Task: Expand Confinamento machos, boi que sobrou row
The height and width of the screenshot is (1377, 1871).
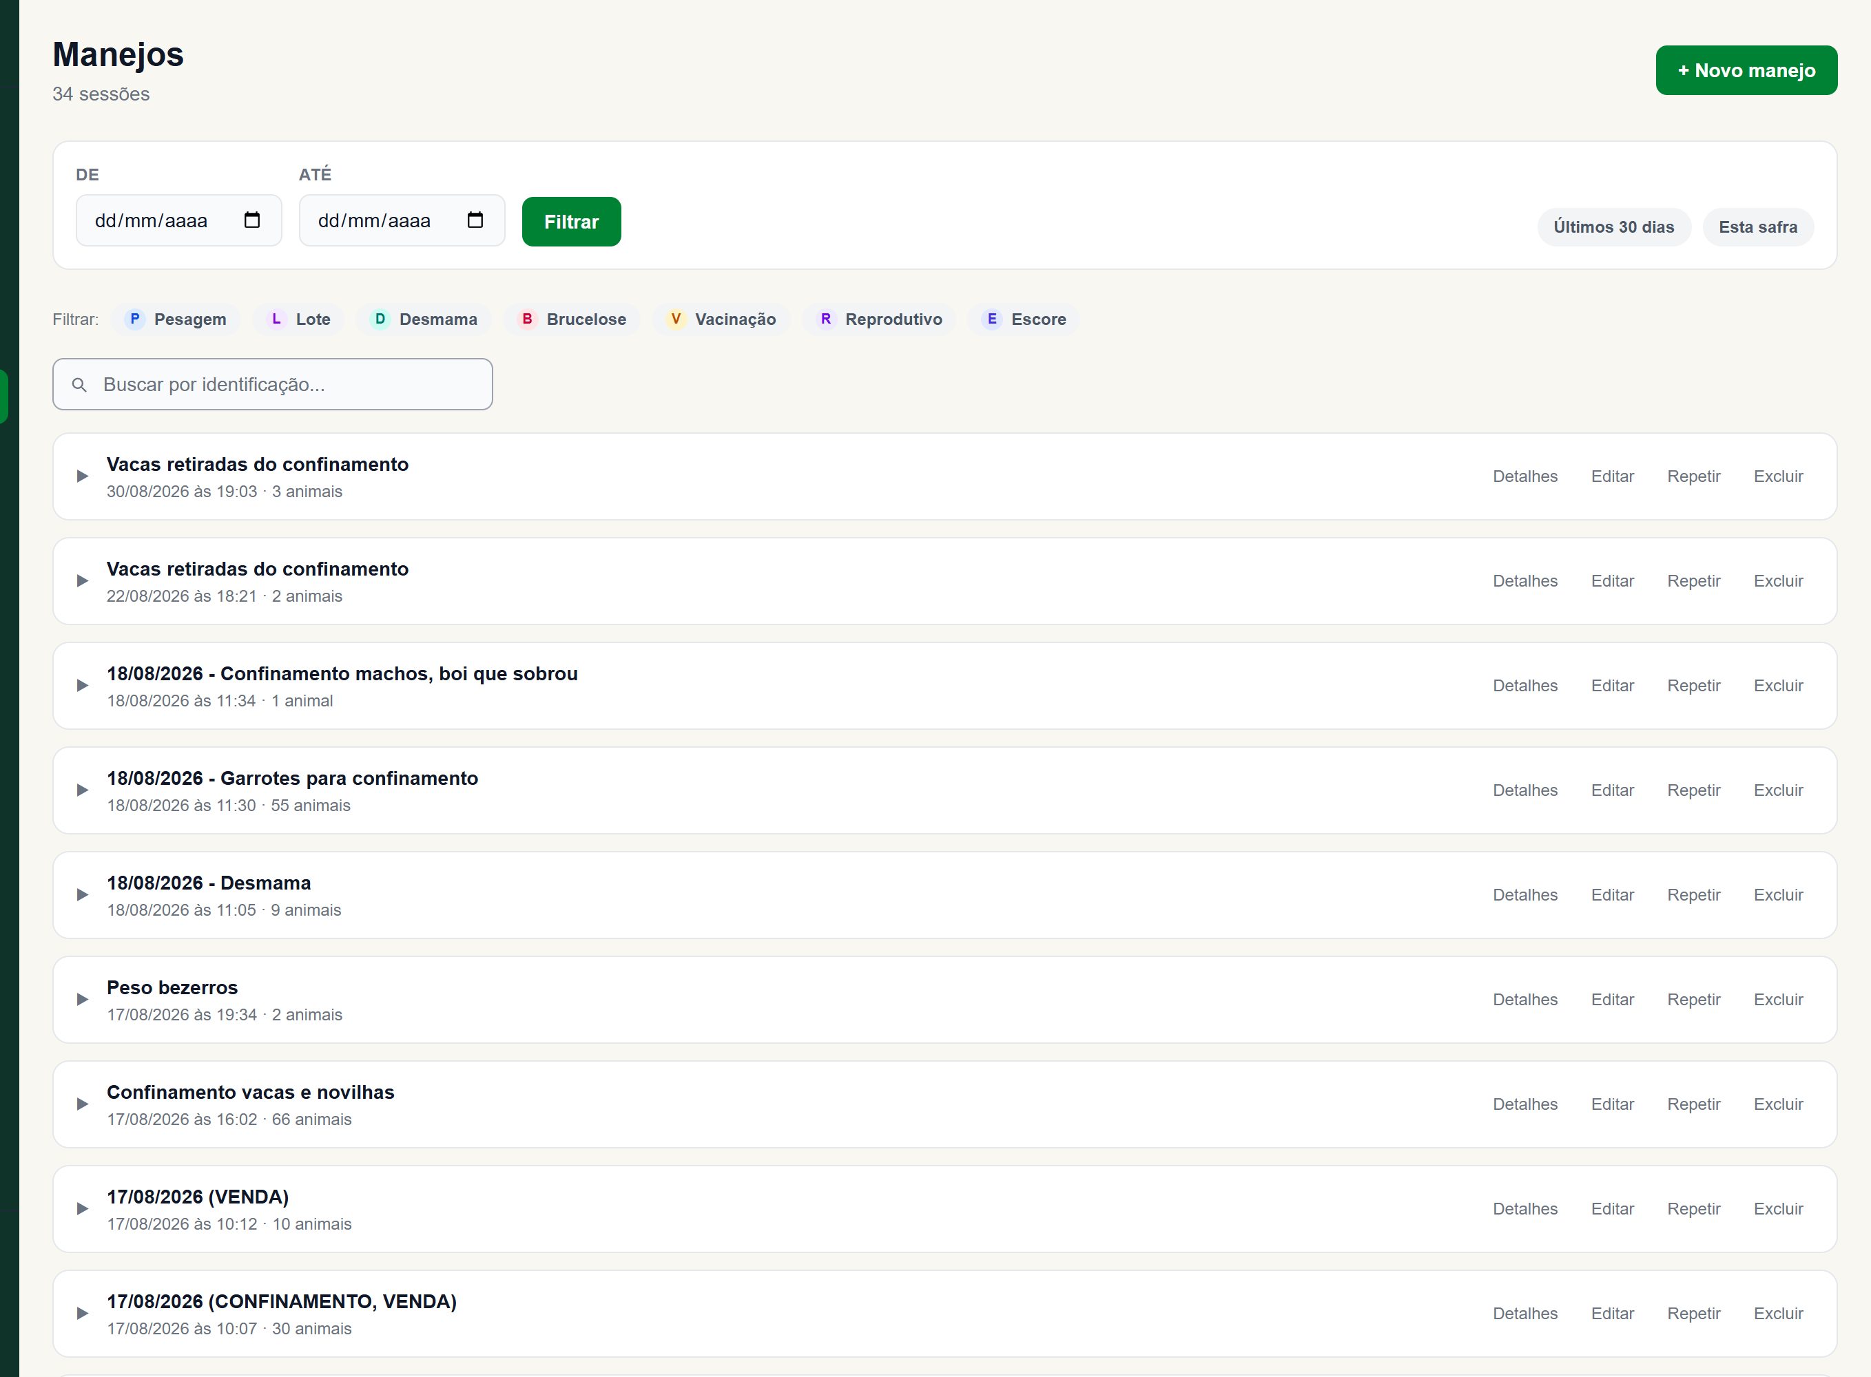Action: pyautogui.click(x=83, y=685)
